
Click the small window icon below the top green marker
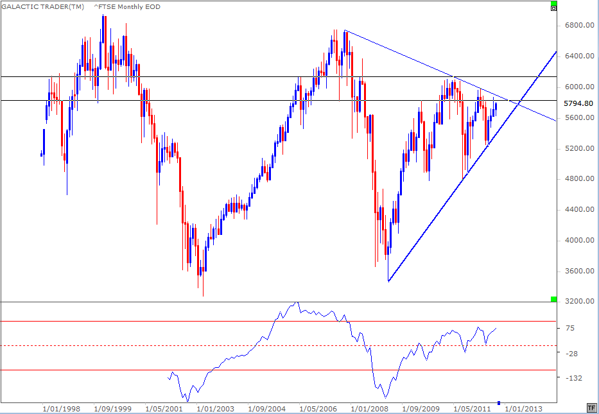point(553,9)
